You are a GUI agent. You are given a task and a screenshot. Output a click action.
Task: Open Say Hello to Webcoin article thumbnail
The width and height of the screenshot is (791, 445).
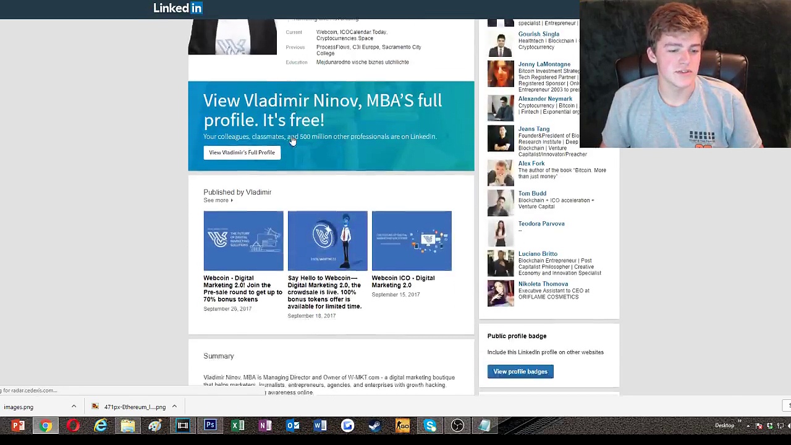(x=328, y=241)
